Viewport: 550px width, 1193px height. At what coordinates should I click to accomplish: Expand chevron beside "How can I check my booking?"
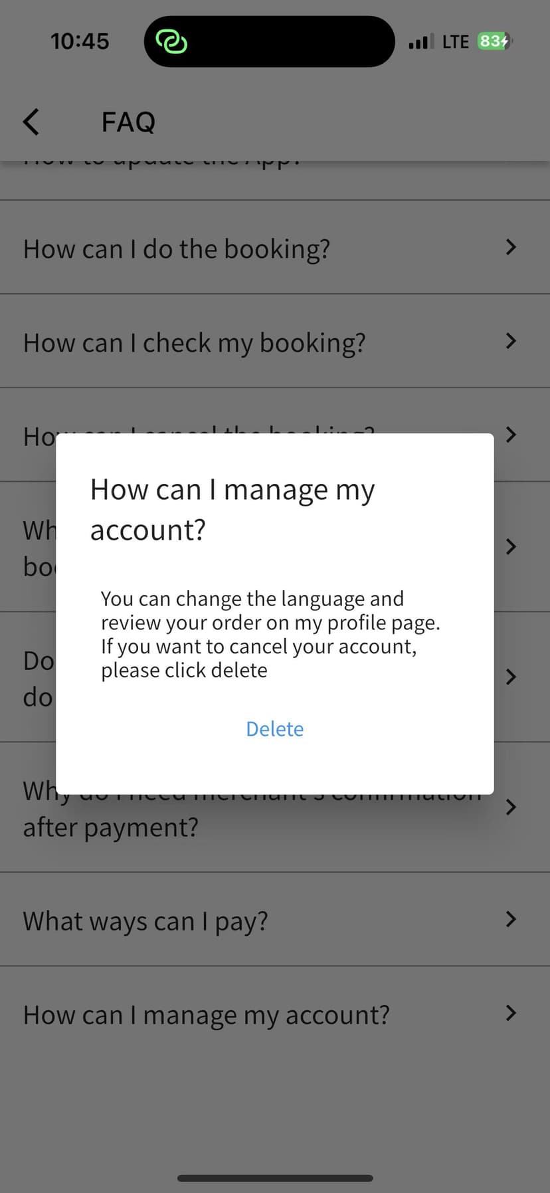510,341
